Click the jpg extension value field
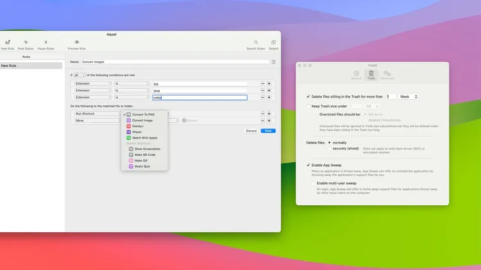The height and width of the screenshot is (270, 481). click(x=199, y=83)
